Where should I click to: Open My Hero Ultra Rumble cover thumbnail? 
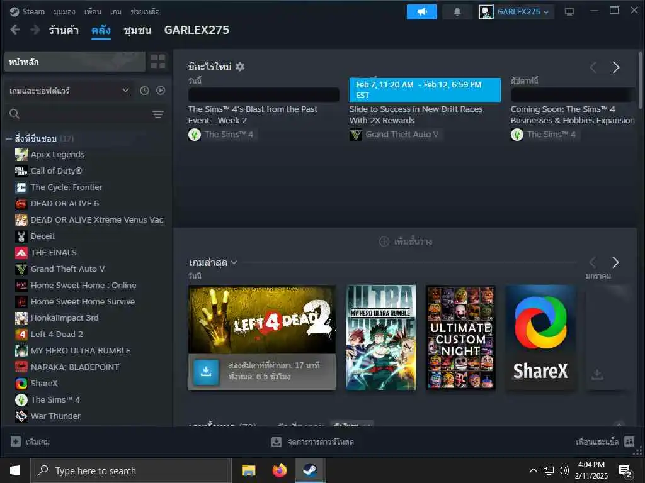click(380, 337)
